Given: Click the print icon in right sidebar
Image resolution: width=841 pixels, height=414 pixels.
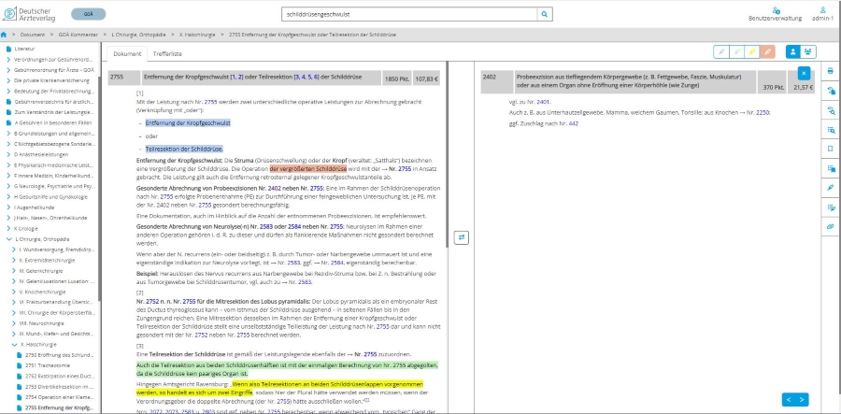Looking at the screenshot, I should (830, 71).
